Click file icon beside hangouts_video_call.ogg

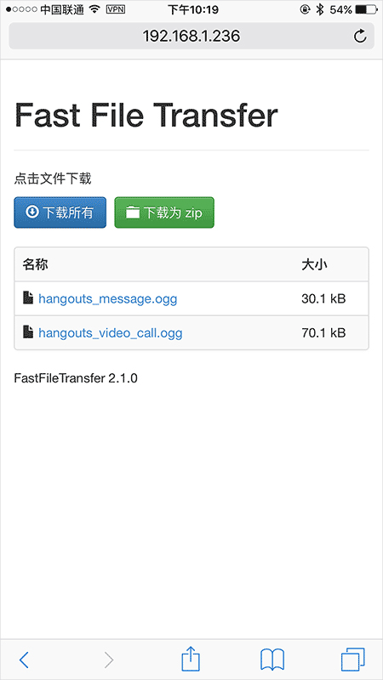pyautogui.click(x=28, y=332)
